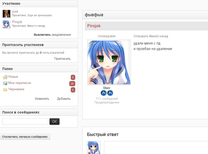
Task: Click the Поиск в сообщениях header
Action: click(x=39, y=112)
